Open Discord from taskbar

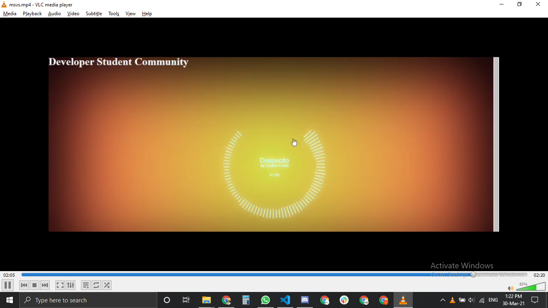point(304,300)
